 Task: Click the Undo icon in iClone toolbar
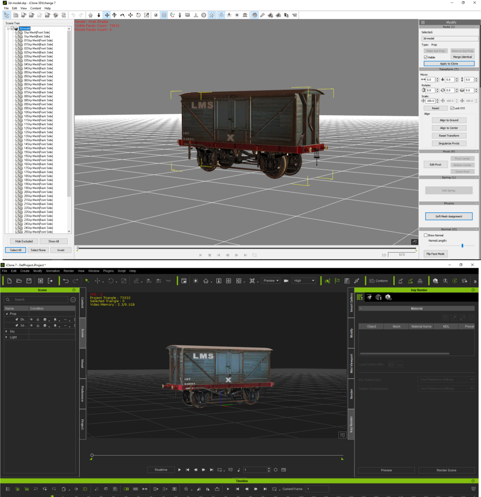(x=66, y=281)
